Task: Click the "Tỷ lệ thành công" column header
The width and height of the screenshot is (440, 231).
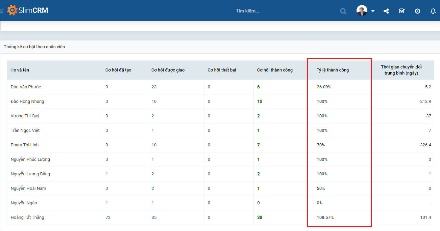Action: point(333,70)
